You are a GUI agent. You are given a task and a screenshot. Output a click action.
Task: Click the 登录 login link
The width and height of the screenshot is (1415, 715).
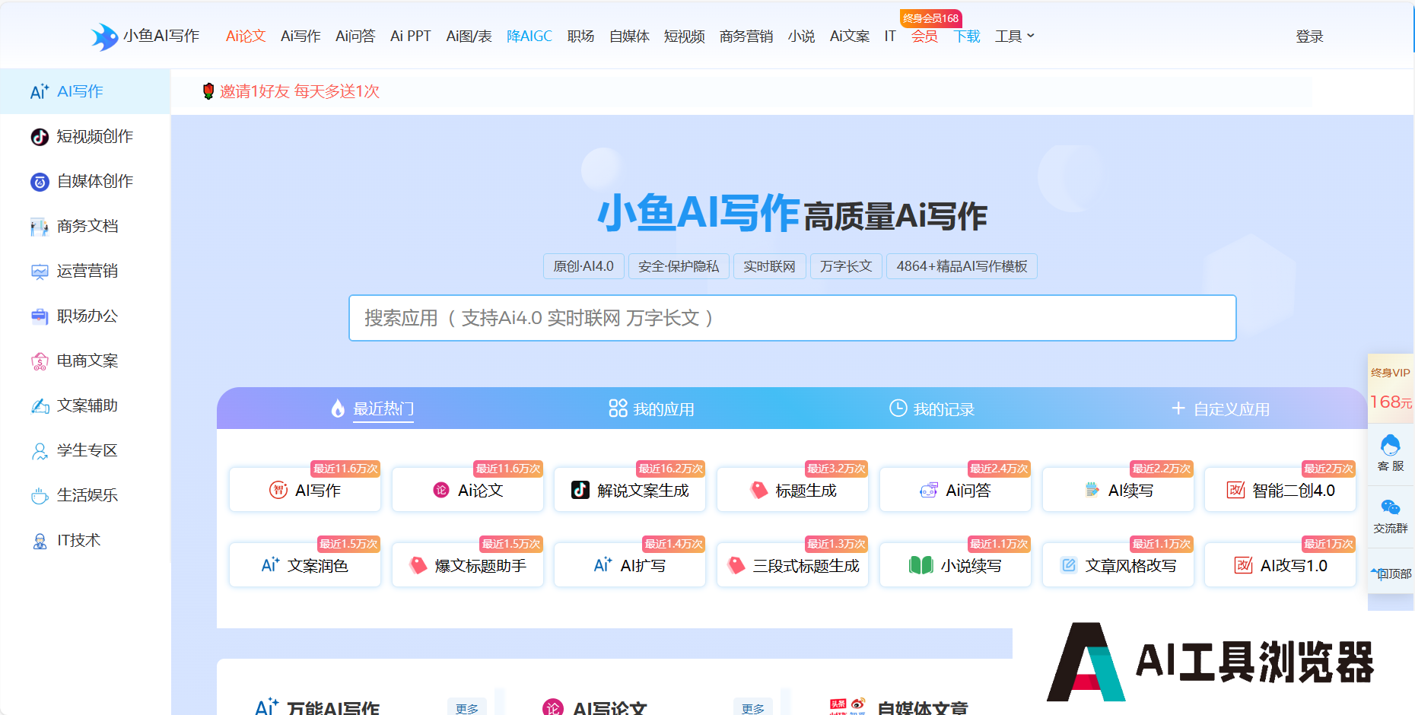(1309, 37)
